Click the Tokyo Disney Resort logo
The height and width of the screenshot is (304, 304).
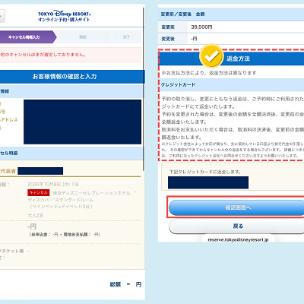tap(64, 17)
